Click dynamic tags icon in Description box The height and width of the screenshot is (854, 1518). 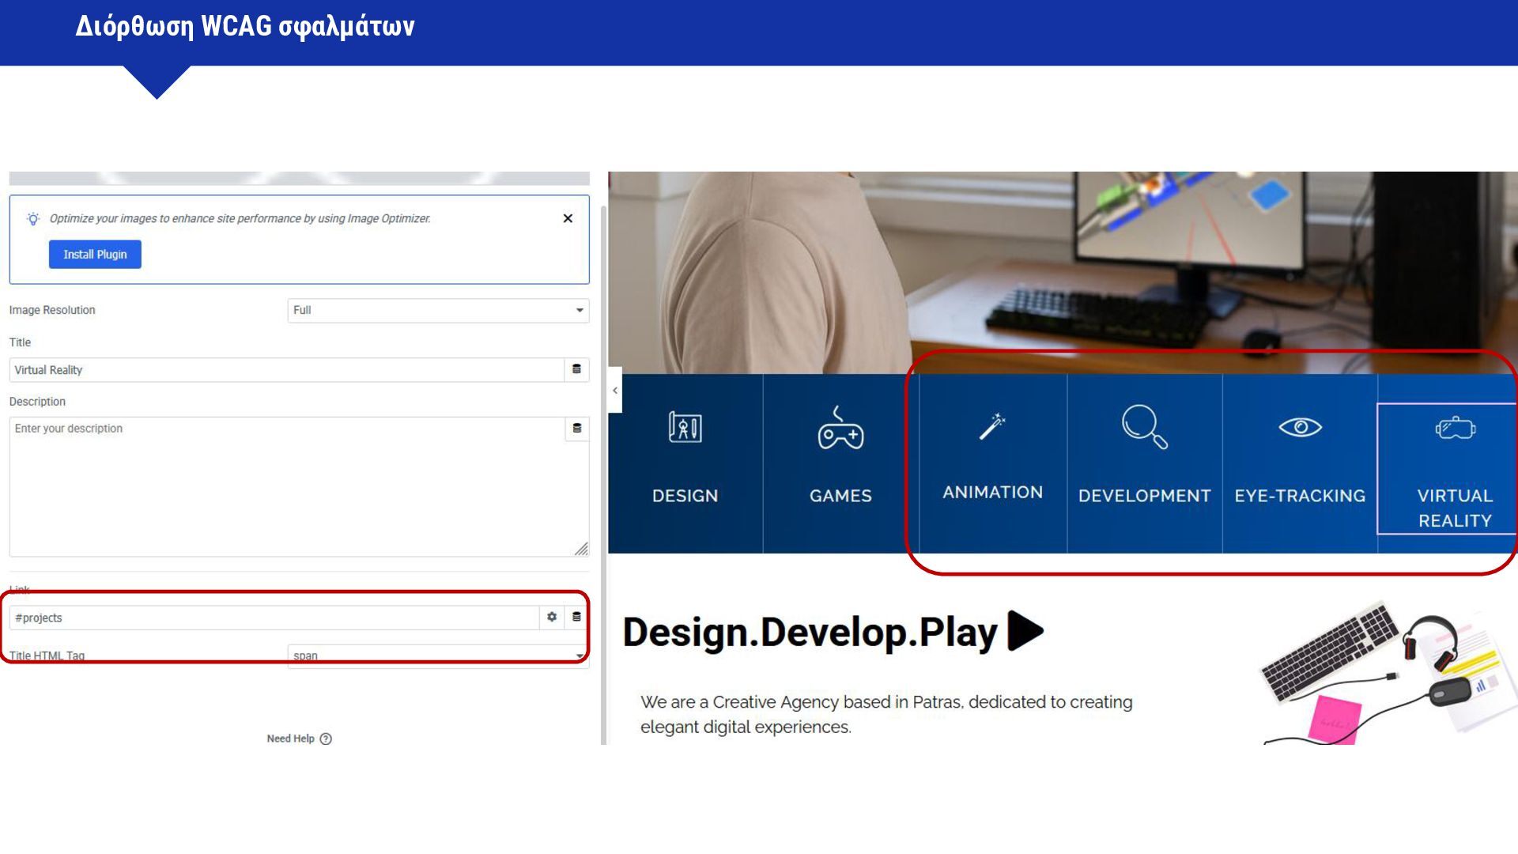[576, 429]
